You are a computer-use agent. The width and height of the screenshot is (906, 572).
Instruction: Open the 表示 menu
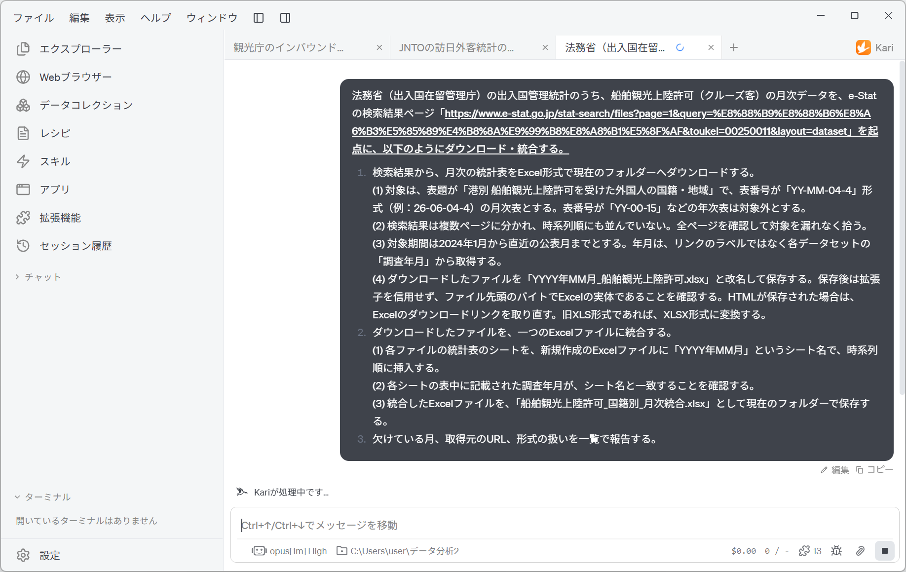click(x=115, y=18)
